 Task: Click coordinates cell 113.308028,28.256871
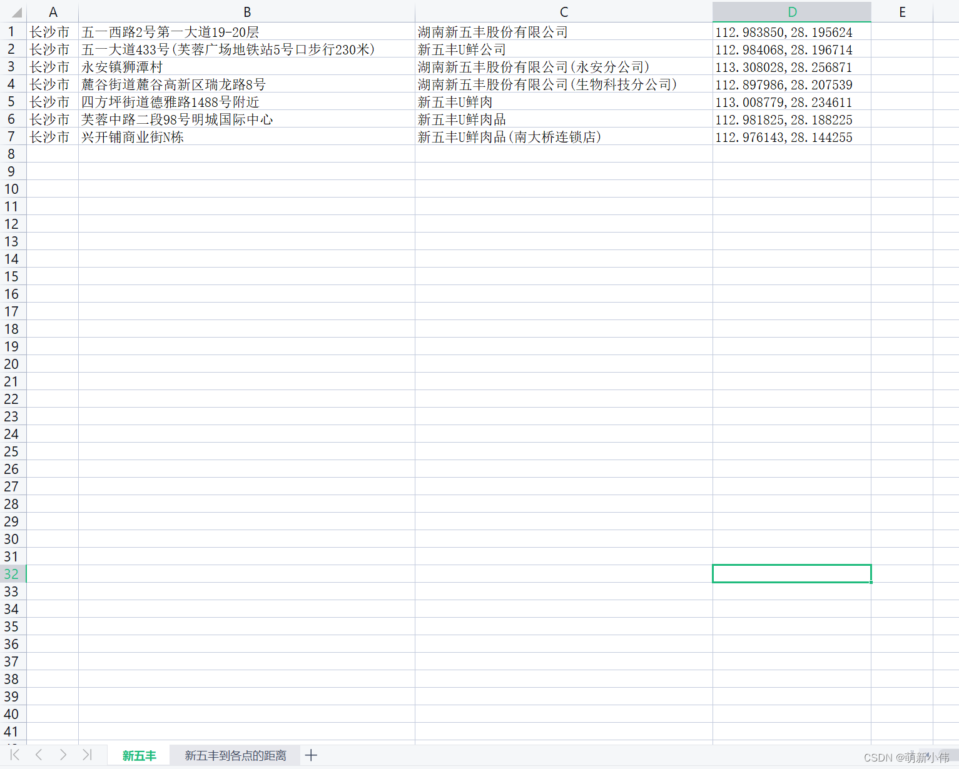click(792, 66)
